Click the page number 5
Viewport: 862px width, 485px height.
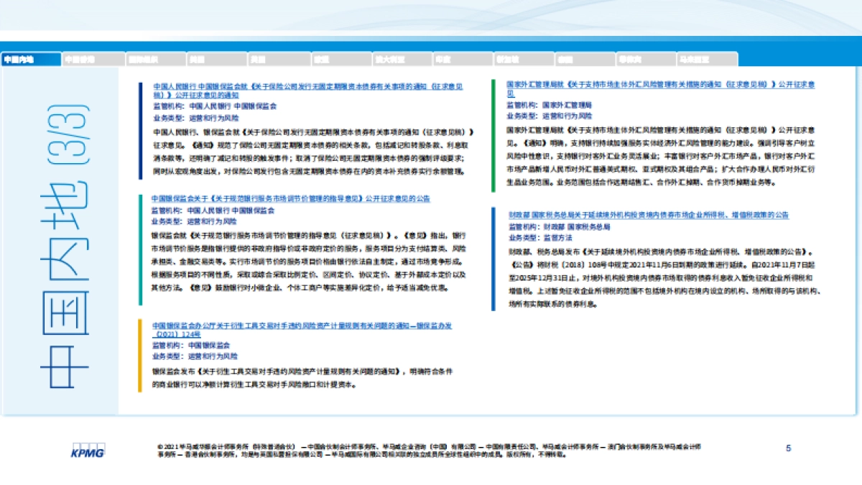(788, 448)
